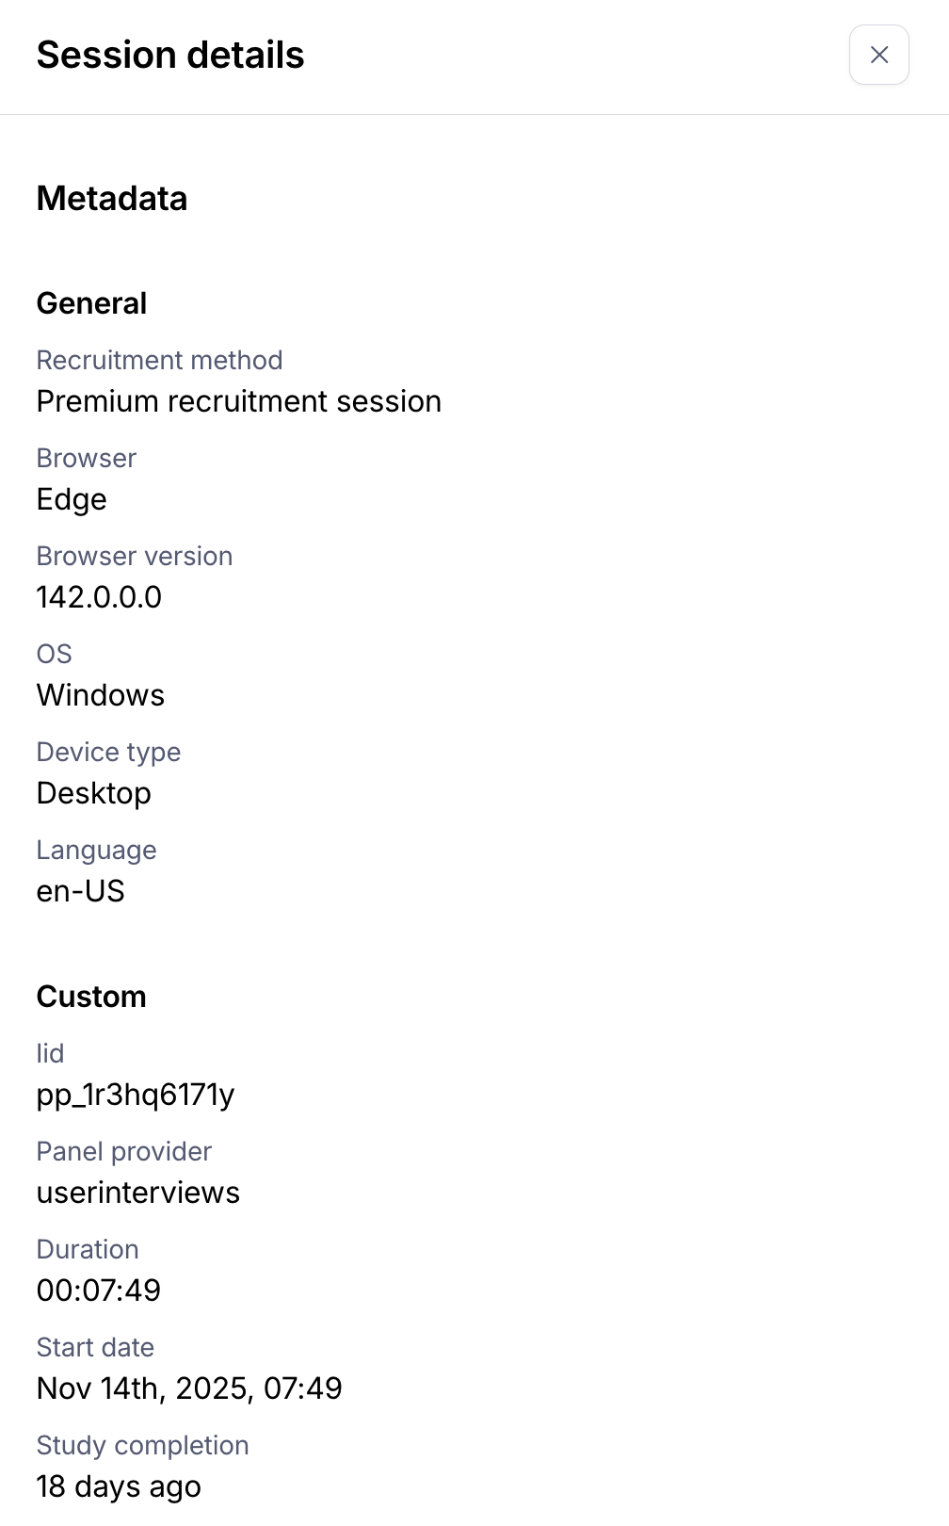
Task: Click the Metadata heading
Action: (x=112, y=199)
